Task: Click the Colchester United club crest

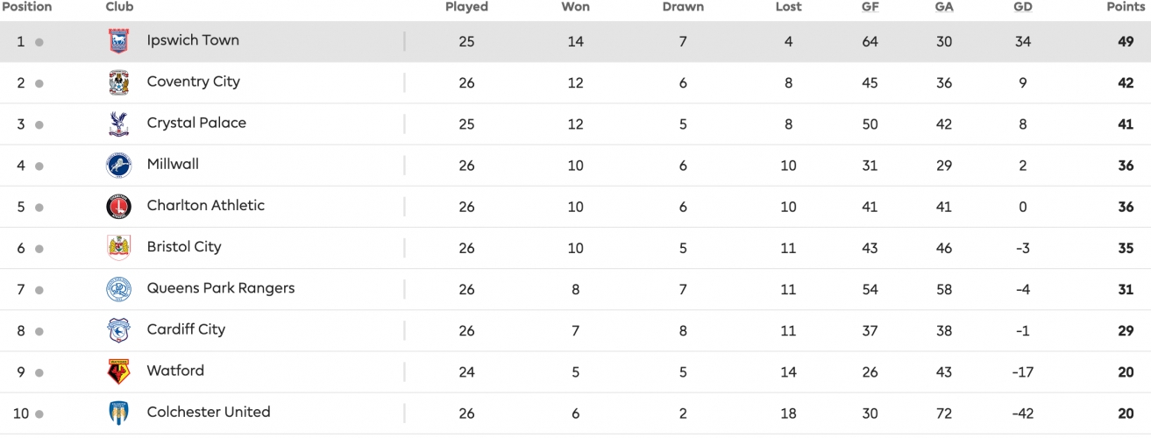Action: 118,413
